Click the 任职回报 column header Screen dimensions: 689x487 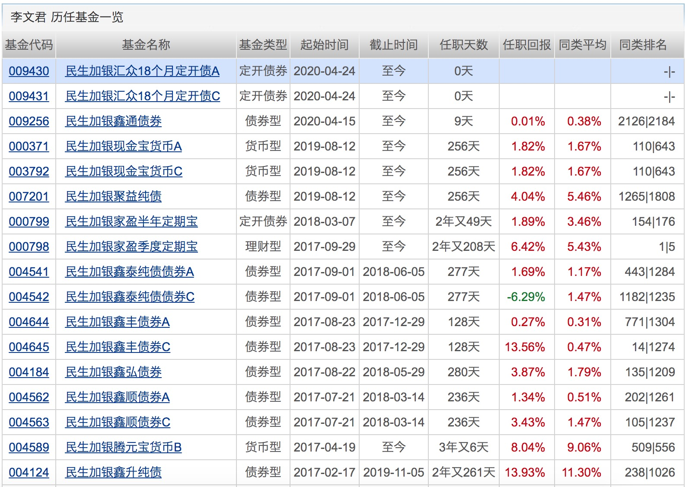coord(527,45)
